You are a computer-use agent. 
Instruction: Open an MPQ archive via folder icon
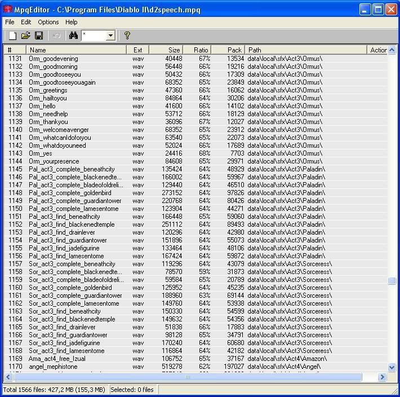pos(26,36)
